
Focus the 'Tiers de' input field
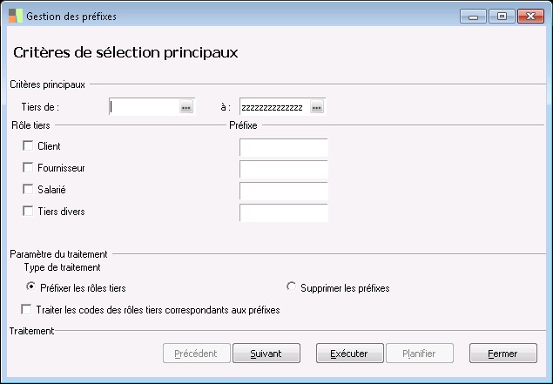tap(144, 107)
